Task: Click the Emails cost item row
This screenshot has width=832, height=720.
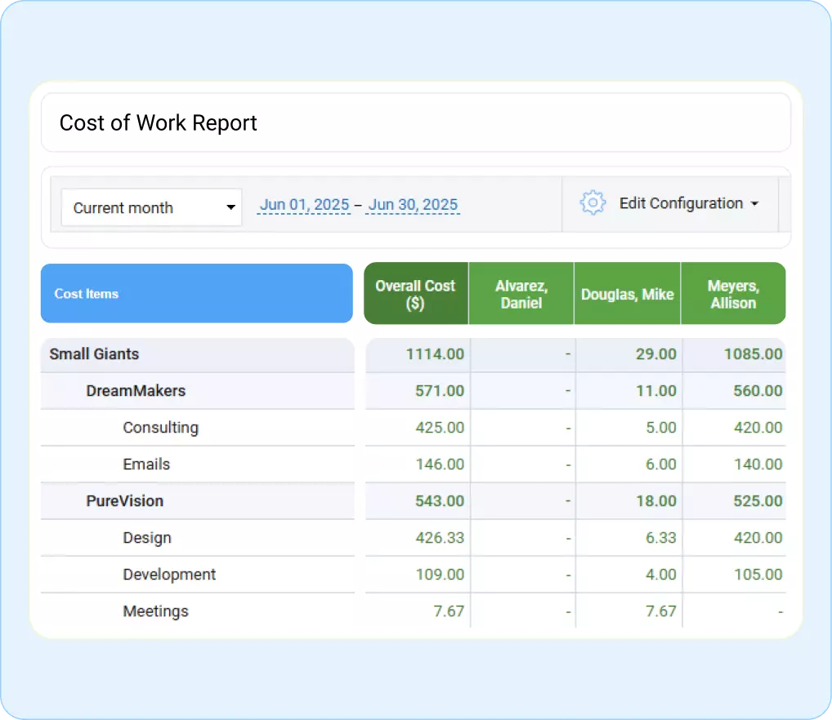Action: (146, 464)
